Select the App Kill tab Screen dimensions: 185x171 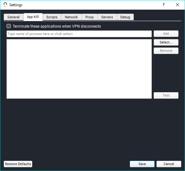tap(33, 17)
